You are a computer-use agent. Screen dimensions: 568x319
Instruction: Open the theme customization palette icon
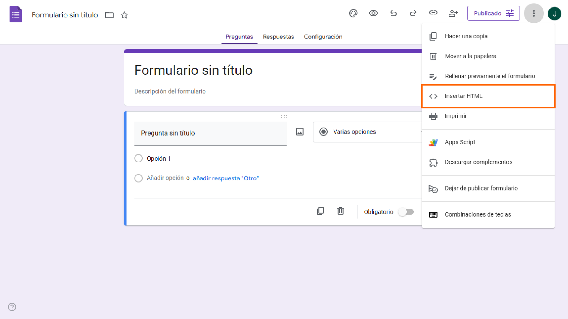click(x=353, y=13)
